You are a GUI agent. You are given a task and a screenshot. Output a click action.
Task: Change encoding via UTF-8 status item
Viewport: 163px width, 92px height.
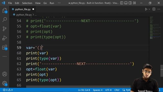point(108,90)
